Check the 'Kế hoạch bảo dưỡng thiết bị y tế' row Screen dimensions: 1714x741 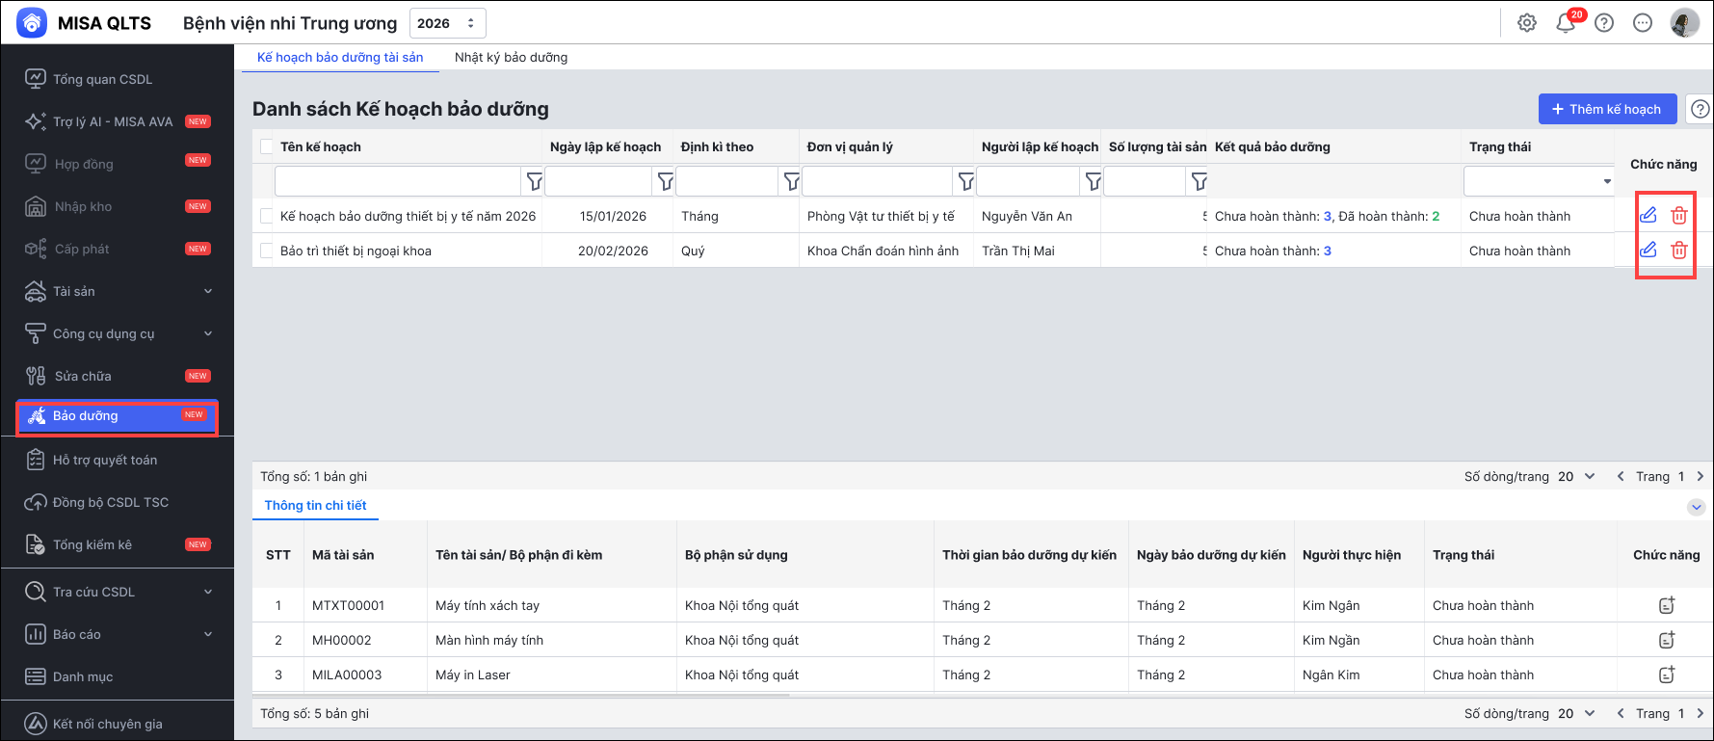[267, 216]
